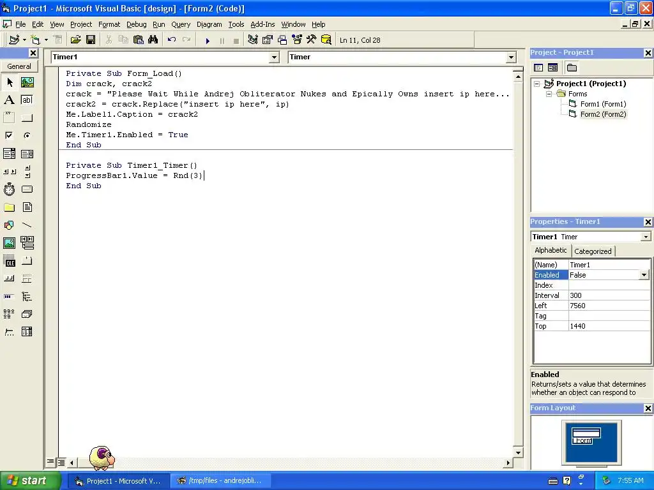Select the PictureBox control tool
Viewport: 654px width, 490px height.
tap(27, 82)
